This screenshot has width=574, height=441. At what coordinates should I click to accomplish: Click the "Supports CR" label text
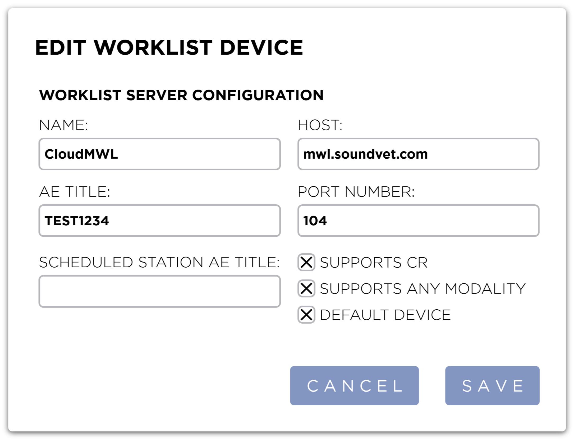pyautogui.click(x=373, y=263)
